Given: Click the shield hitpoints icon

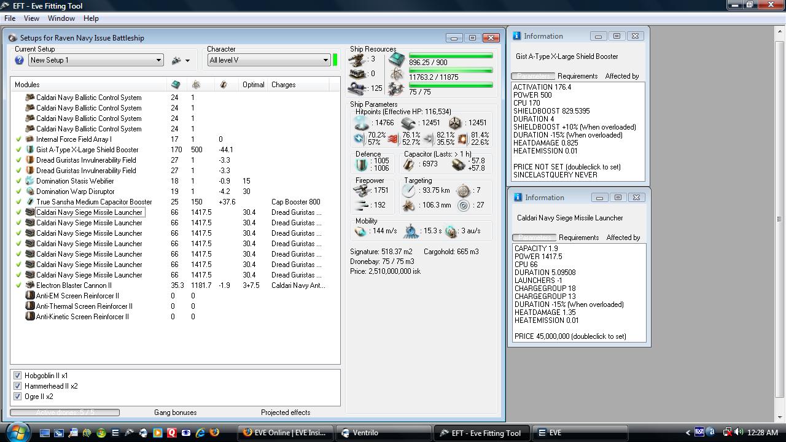Looking at the screenshot, I should click(362, 123).
